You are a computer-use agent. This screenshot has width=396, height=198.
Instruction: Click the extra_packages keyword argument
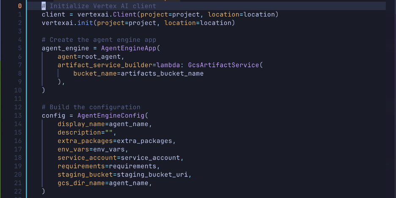click(x=85, y=141)
